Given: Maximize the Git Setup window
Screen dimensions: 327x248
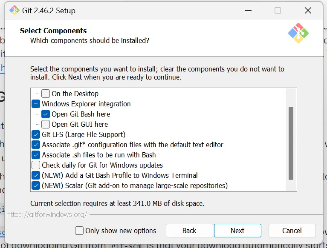Looking at the screenshot, I should coord(278,10).
